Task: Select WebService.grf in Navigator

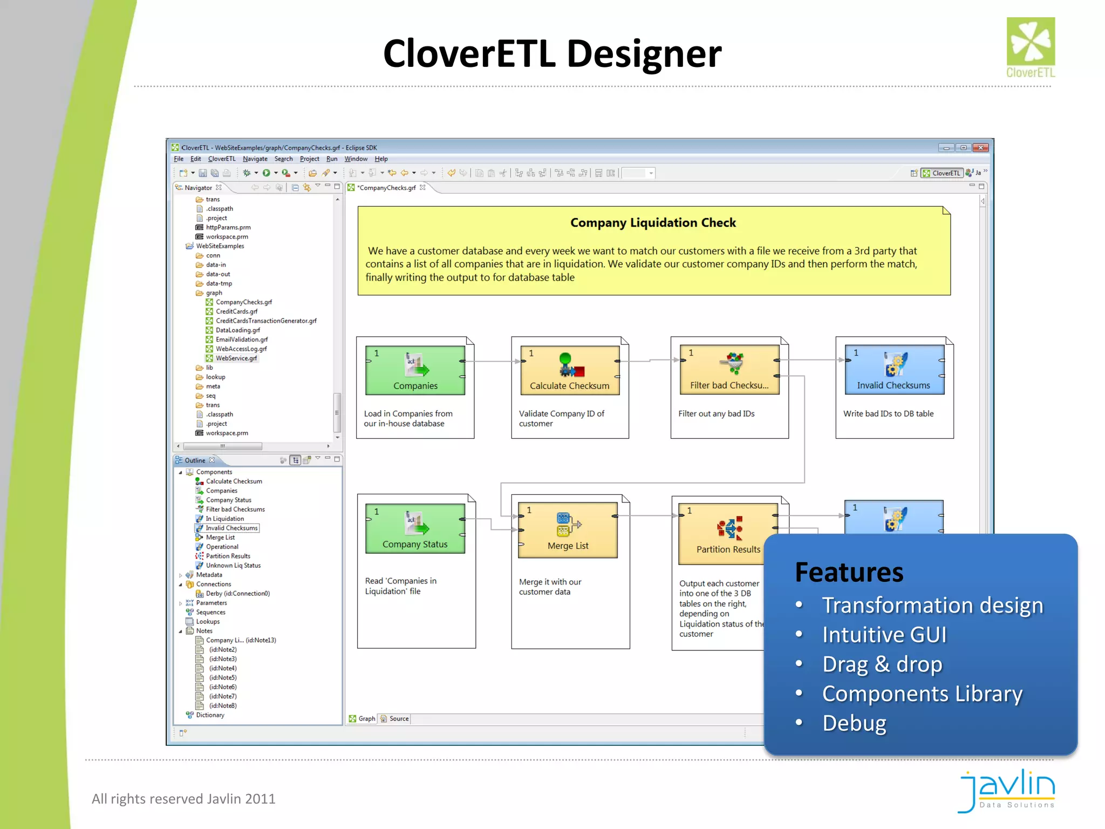Action: click(236, 358)
